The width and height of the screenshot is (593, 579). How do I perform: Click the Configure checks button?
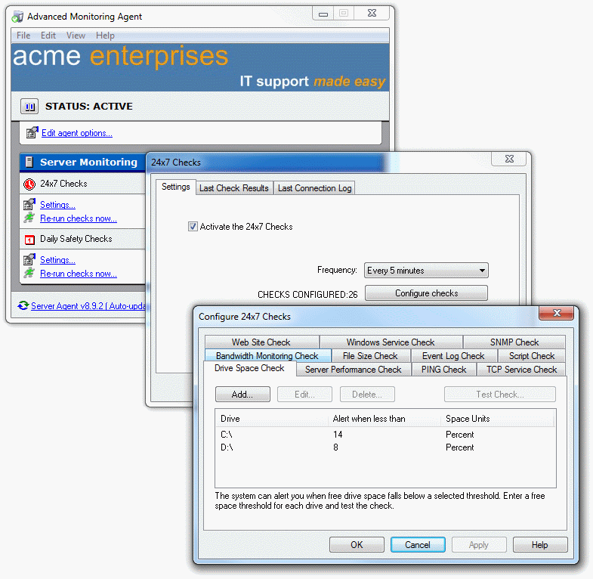click(426, 293)
